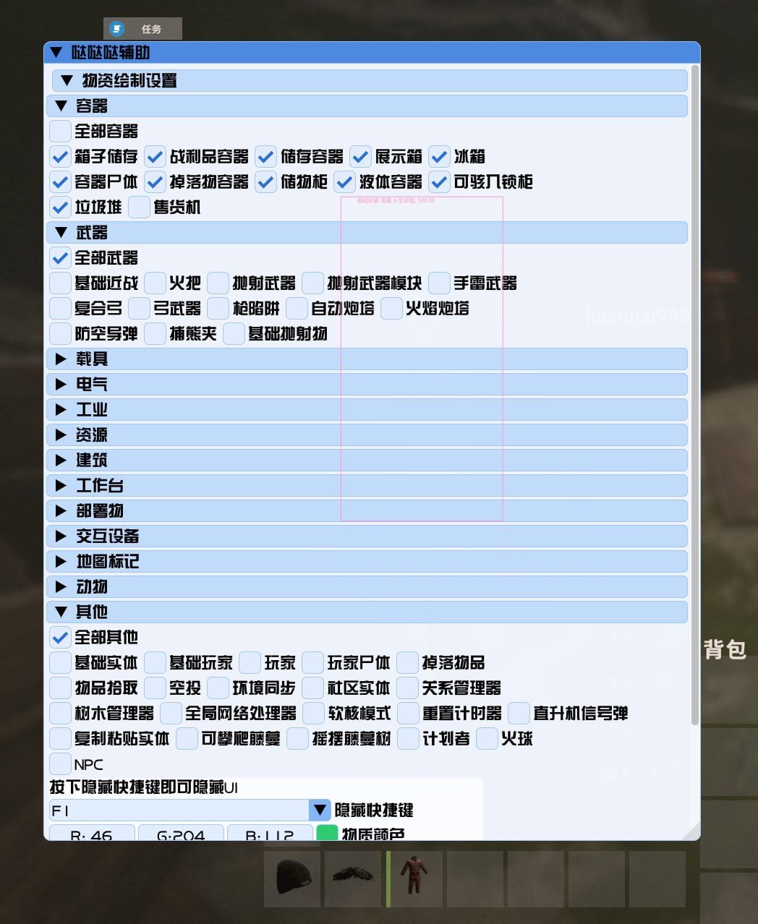The width and height of the screenshot is (758, 924).
Task: Uncheck 掉落物容器 option
Action: pos(155,181)
